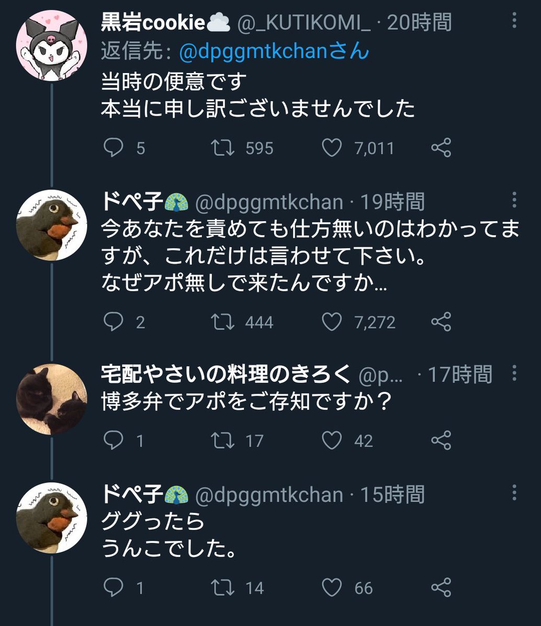Share ドペ子's 19時間 tweet
The width and height of the screenshot is (541, 626).
(441, 322)
